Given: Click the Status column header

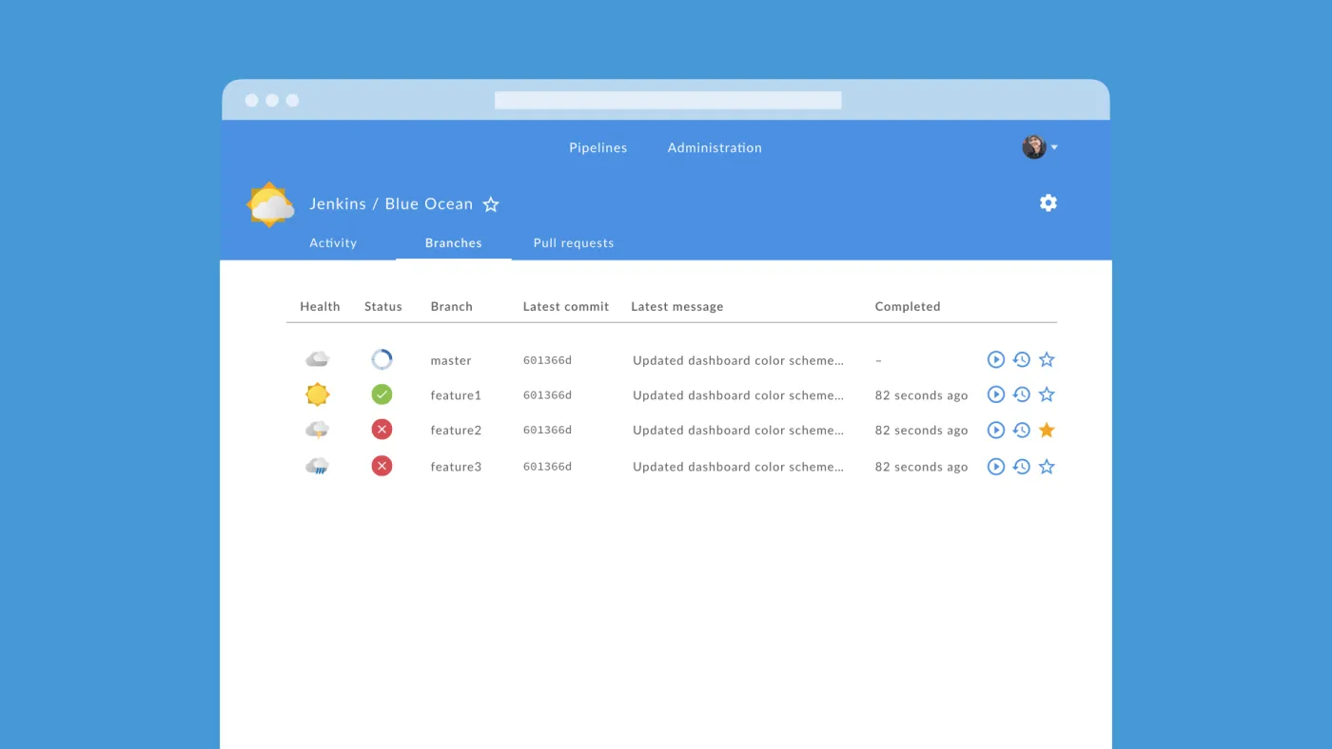Looking at the screenshot, I should 383,306.
